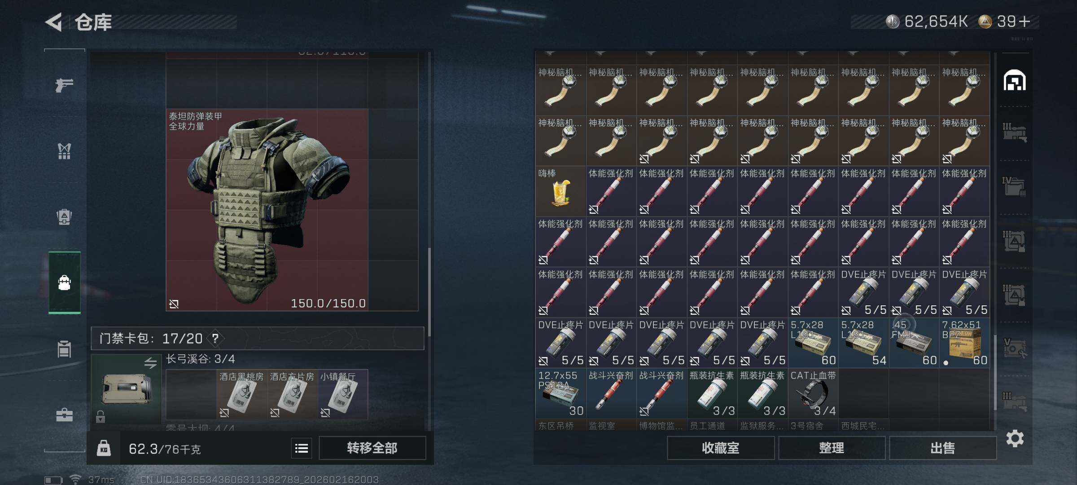Open the weapons category pistol icon
Screen dimensions: 1077x485
click(x=64, y=84)
